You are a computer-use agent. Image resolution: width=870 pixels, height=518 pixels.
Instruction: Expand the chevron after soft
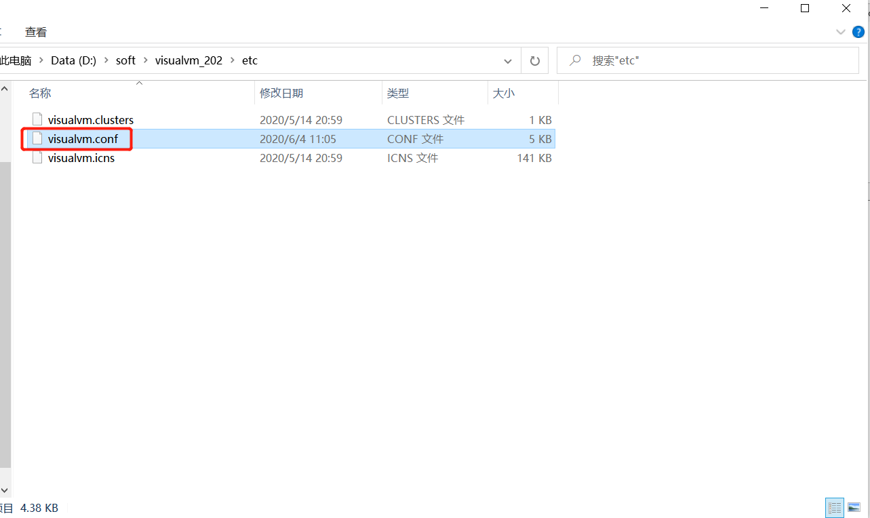click(145, 60)
